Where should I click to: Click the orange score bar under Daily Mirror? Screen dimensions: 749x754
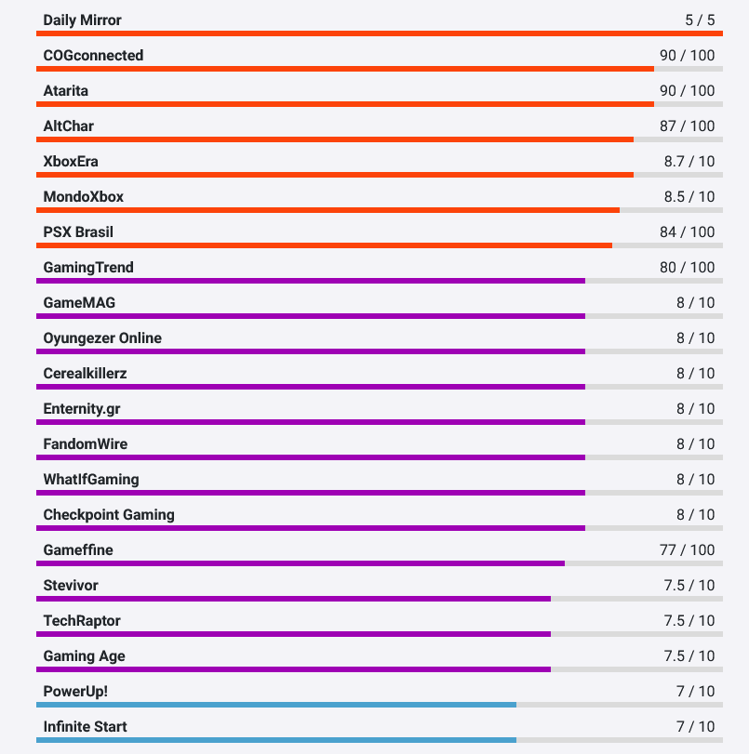[379, 33]
